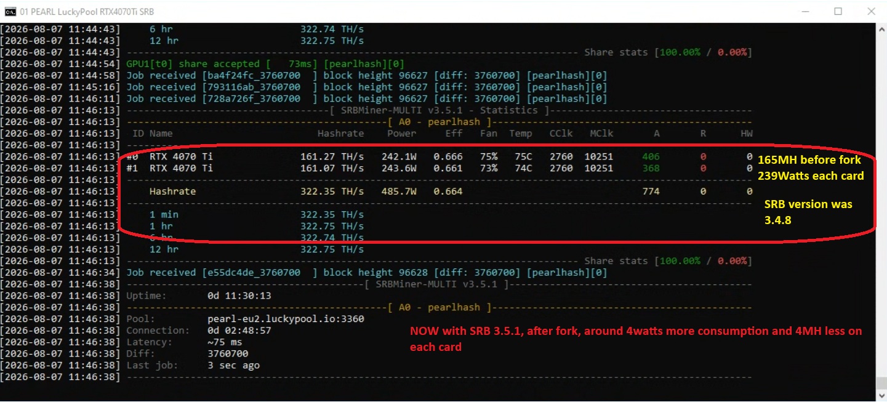Click GPU #1 temperature '74C'

coord(523,168)
